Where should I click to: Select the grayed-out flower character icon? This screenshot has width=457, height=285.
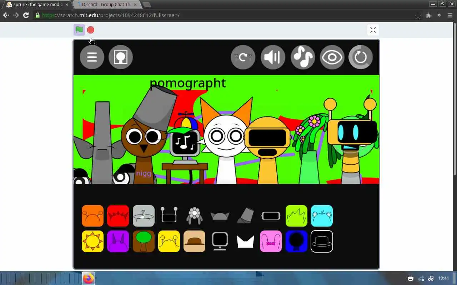[x=195, y=216]
